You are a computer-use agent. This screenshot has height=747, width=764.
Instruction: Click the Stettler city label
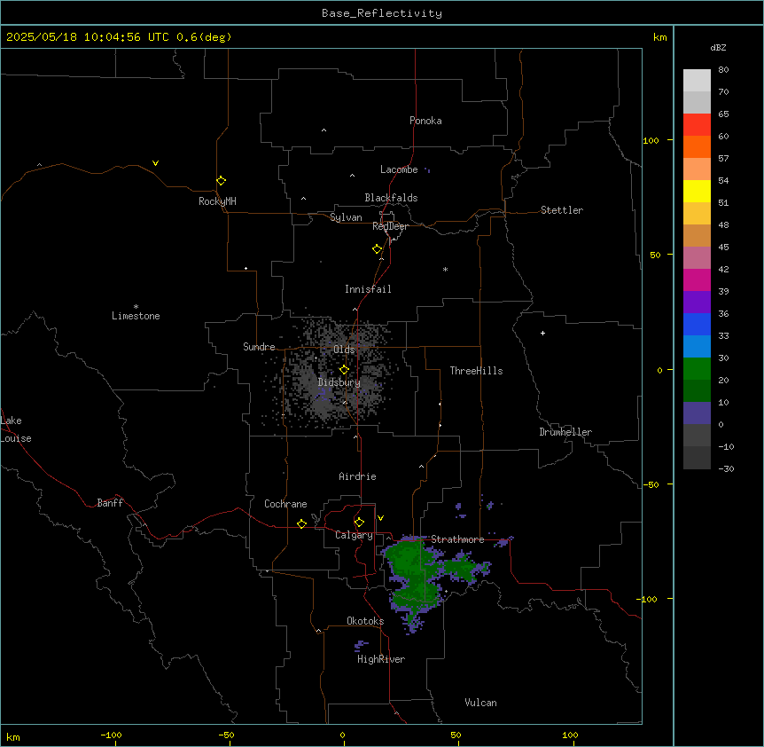562,210
